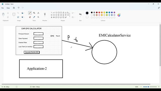The image size is (161, 91).
Task: Click the Copy icon
Action: [x=8, y=17]
